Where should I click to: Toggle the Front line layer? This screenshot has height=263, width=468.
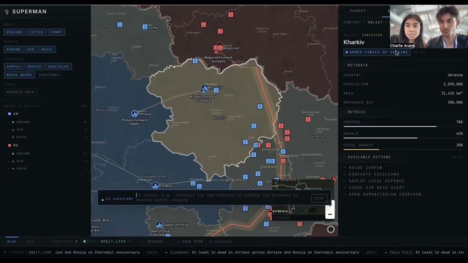56,32
